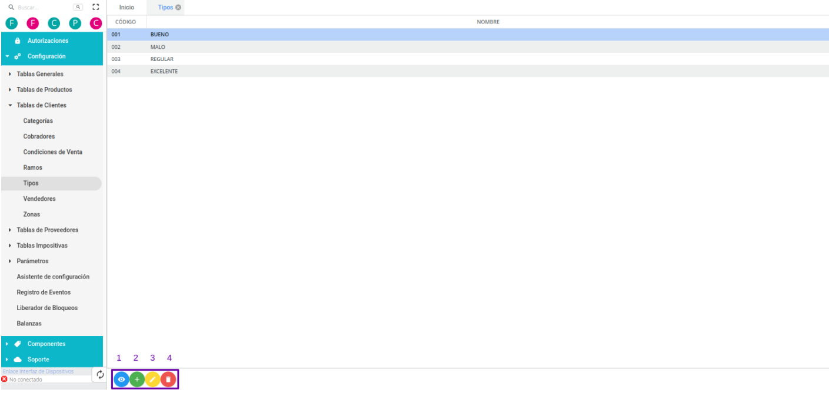Click the pink F shortcut circle

32,23
